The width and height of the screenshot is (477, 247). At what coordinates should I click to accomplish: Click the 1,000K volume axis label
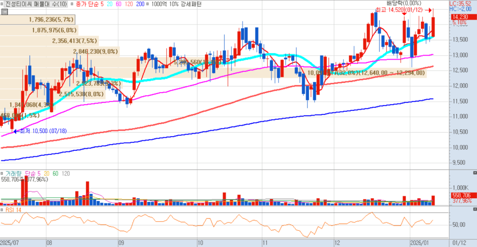[460, 188]
